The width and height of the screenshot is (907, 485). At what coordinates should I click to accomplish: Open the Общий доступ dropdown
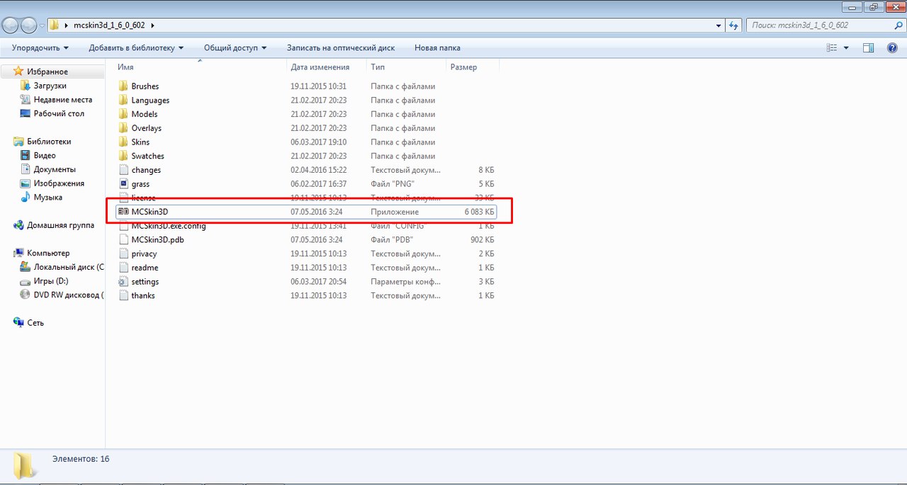pyautogui.click(x=235, y=48)
